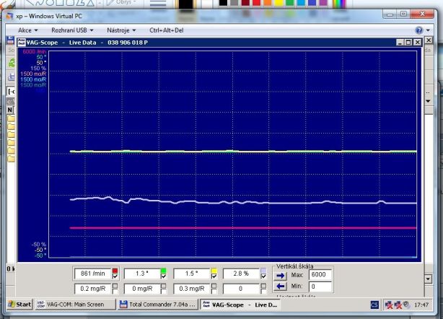
Task: Click the first red-cross tray icon
Action: click(x=389, y=305)
